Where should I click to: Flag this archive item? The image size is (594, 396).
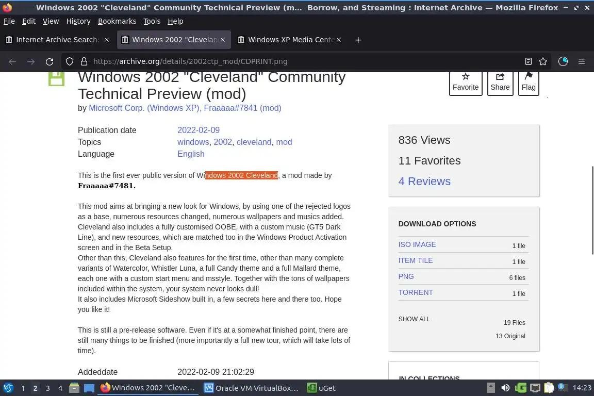pyautogui.click(x=529, y=83)
